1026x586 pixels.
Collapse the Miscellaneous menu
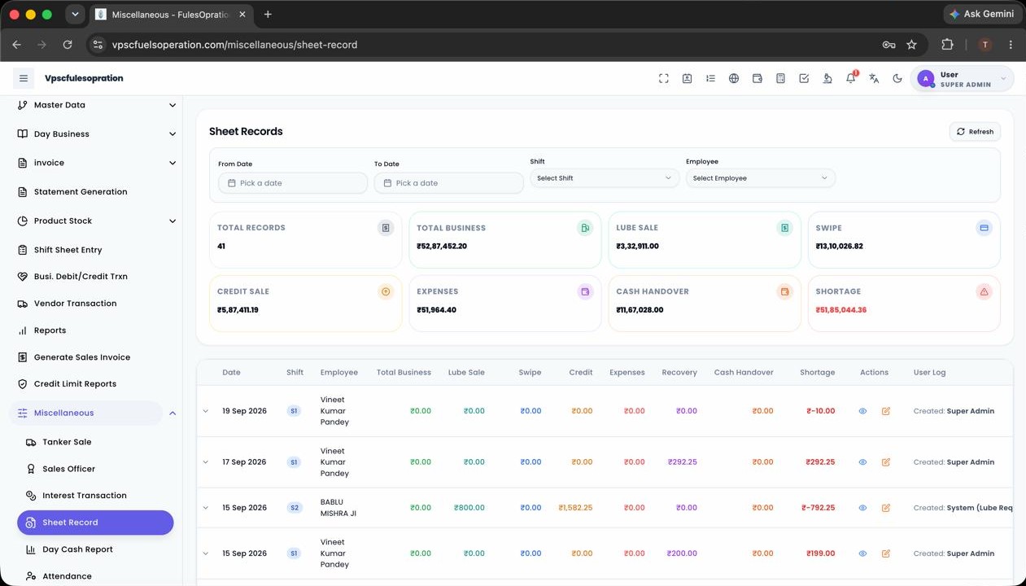pos(97,413)
